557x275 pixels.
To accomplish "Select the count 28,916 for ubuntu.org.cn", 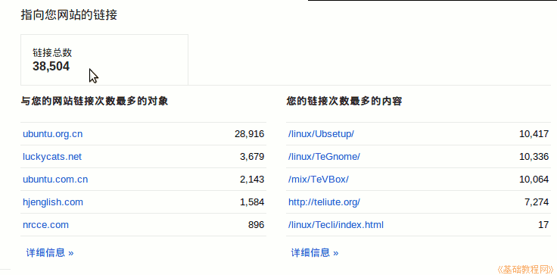I will click(250, 134).
